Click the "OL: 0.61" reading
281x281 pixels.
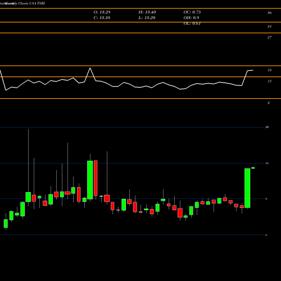coord(192,24)
